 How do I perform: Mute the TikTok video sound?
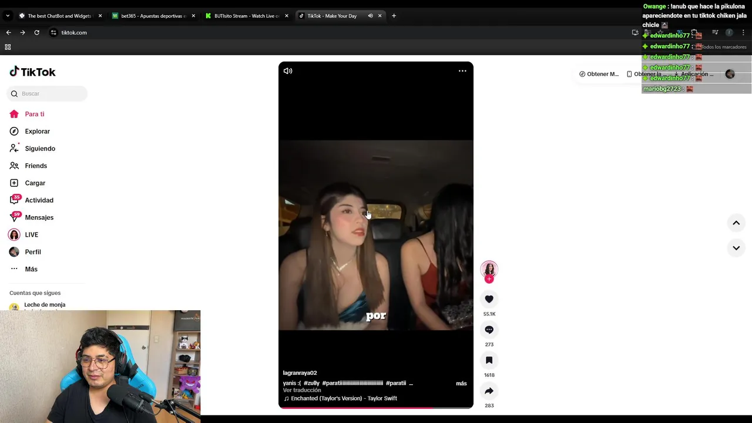(288, 71)
